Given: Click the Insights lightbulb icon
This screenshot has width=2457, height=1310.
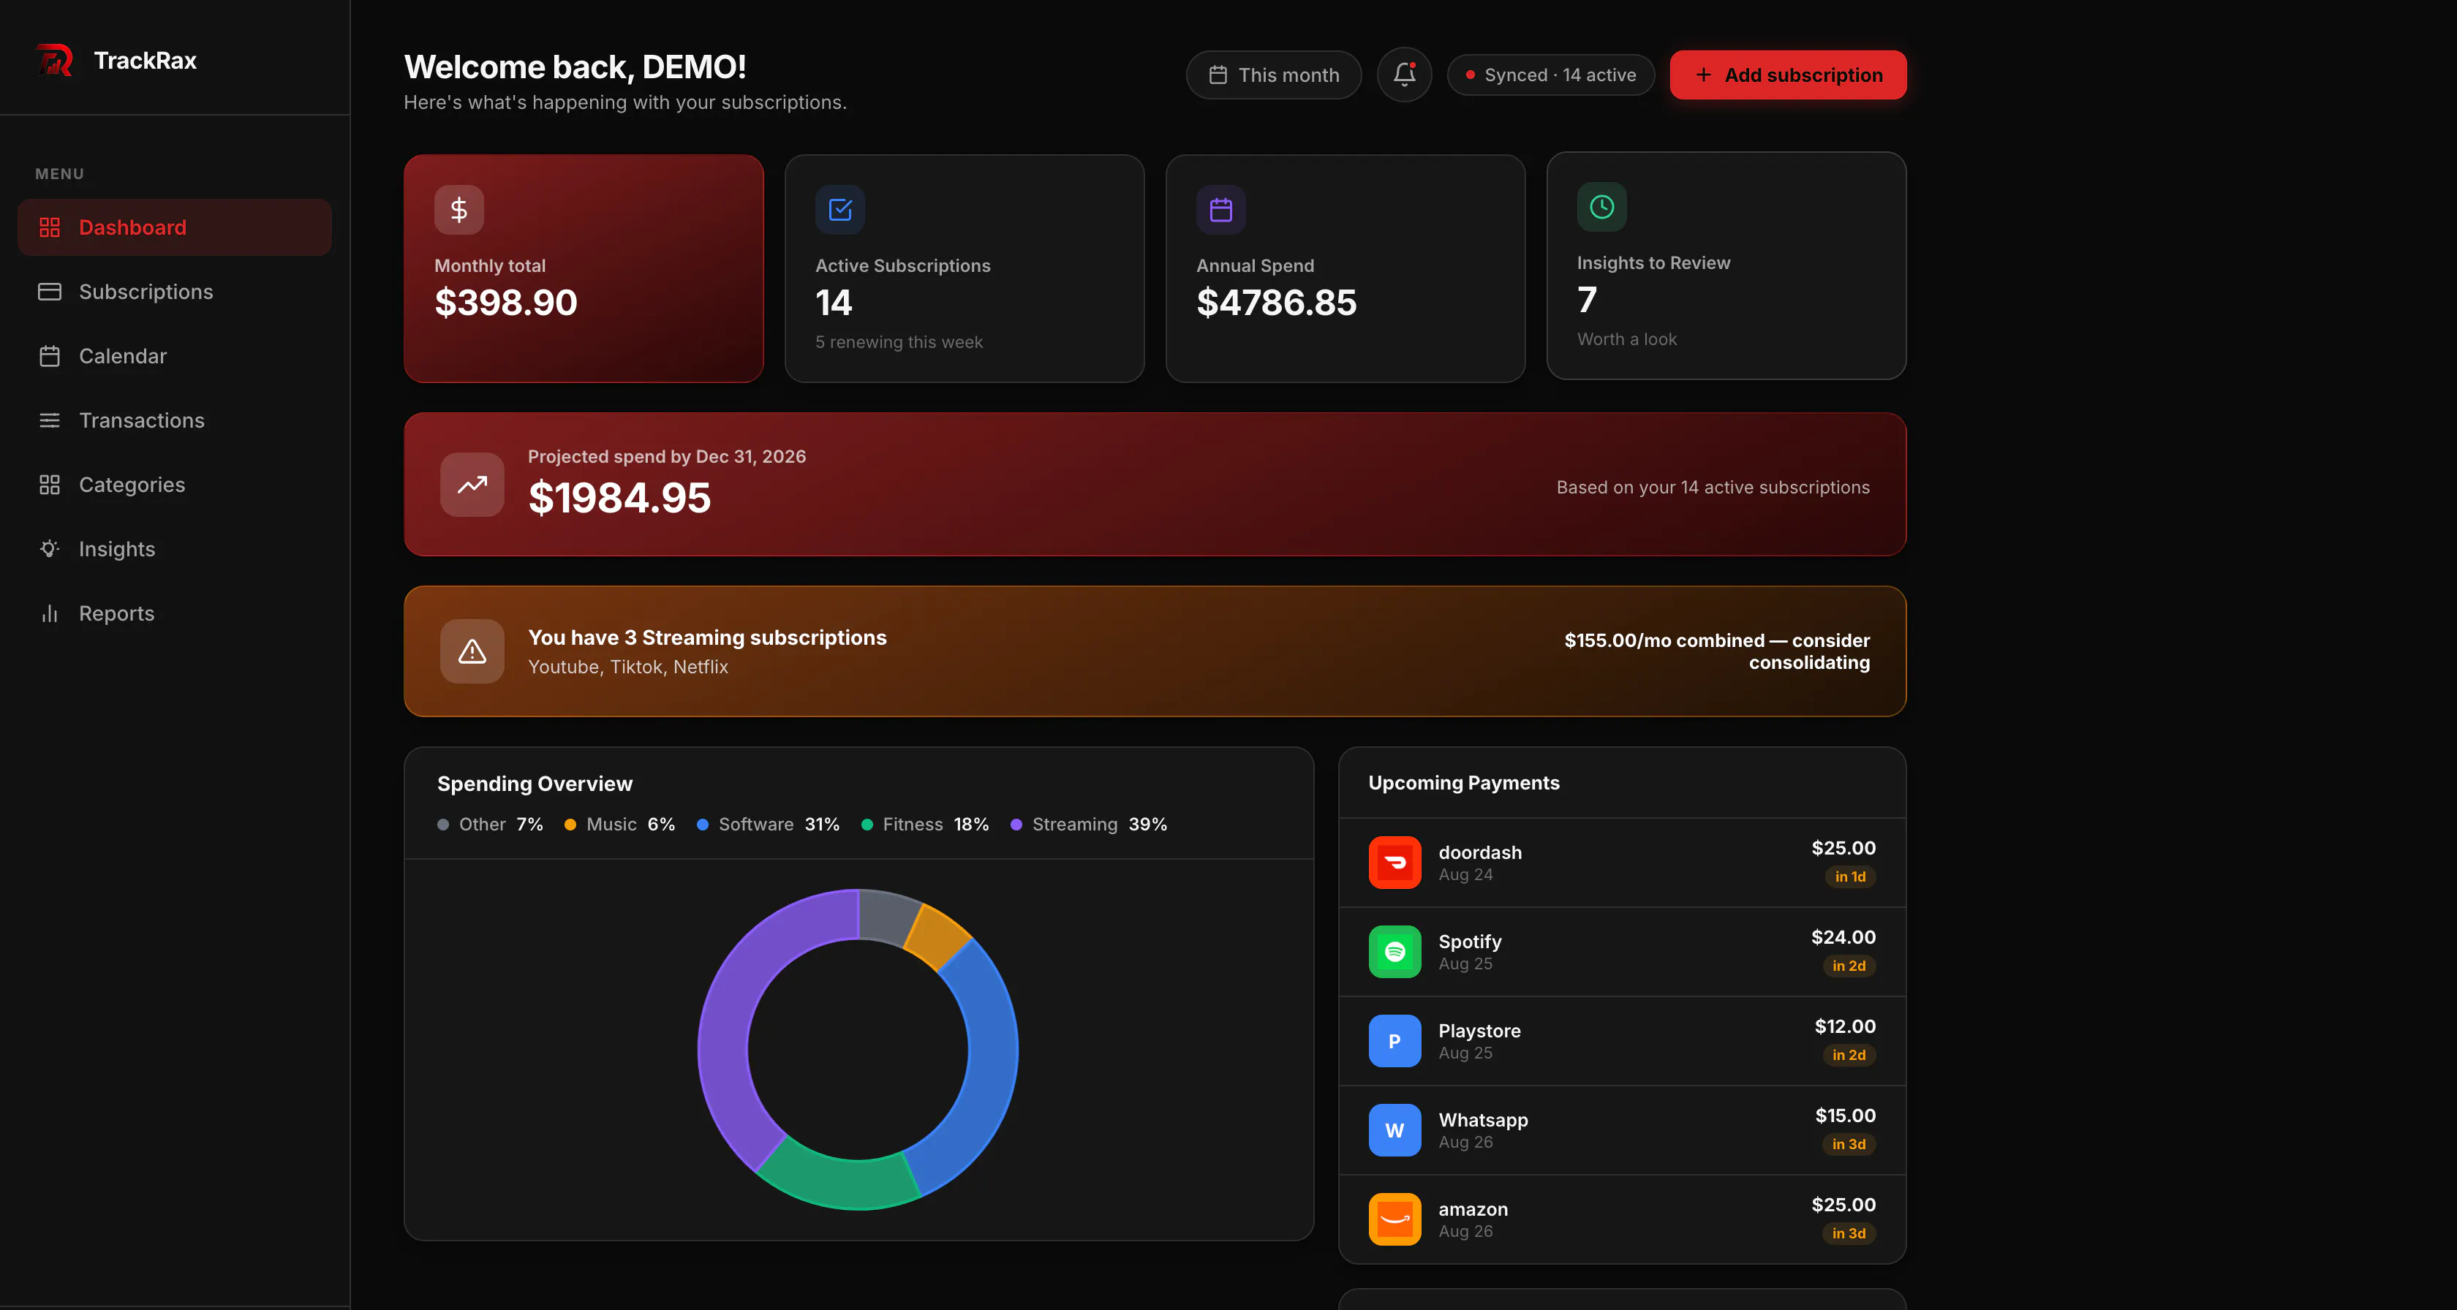Looking at the screenshot, I should point(50,549).
